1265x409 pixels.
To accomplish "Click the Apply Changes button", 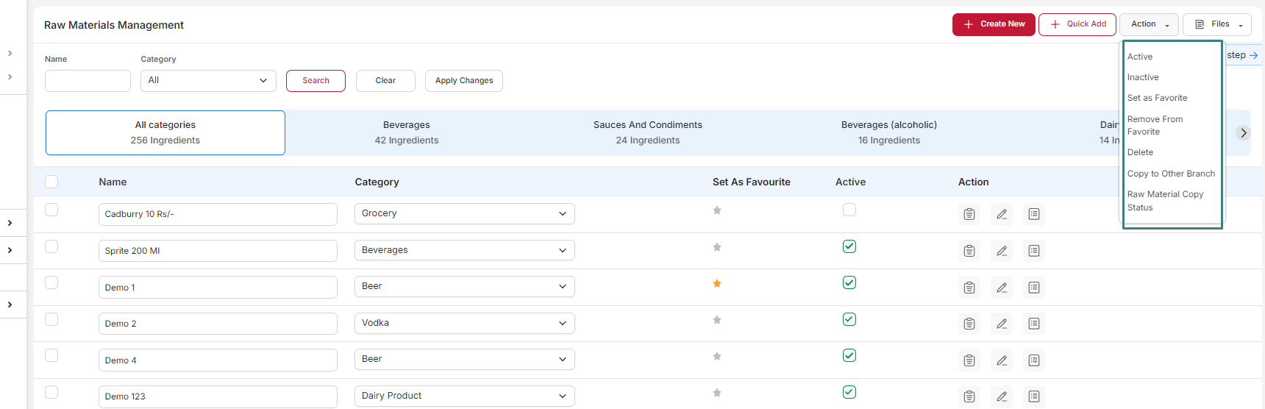I will click(464, 81).
